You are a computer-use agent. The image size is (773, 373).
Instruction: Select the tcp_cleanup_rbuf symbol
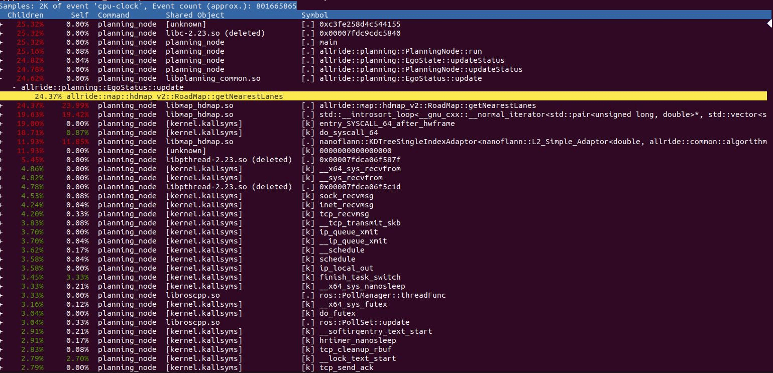355,349
